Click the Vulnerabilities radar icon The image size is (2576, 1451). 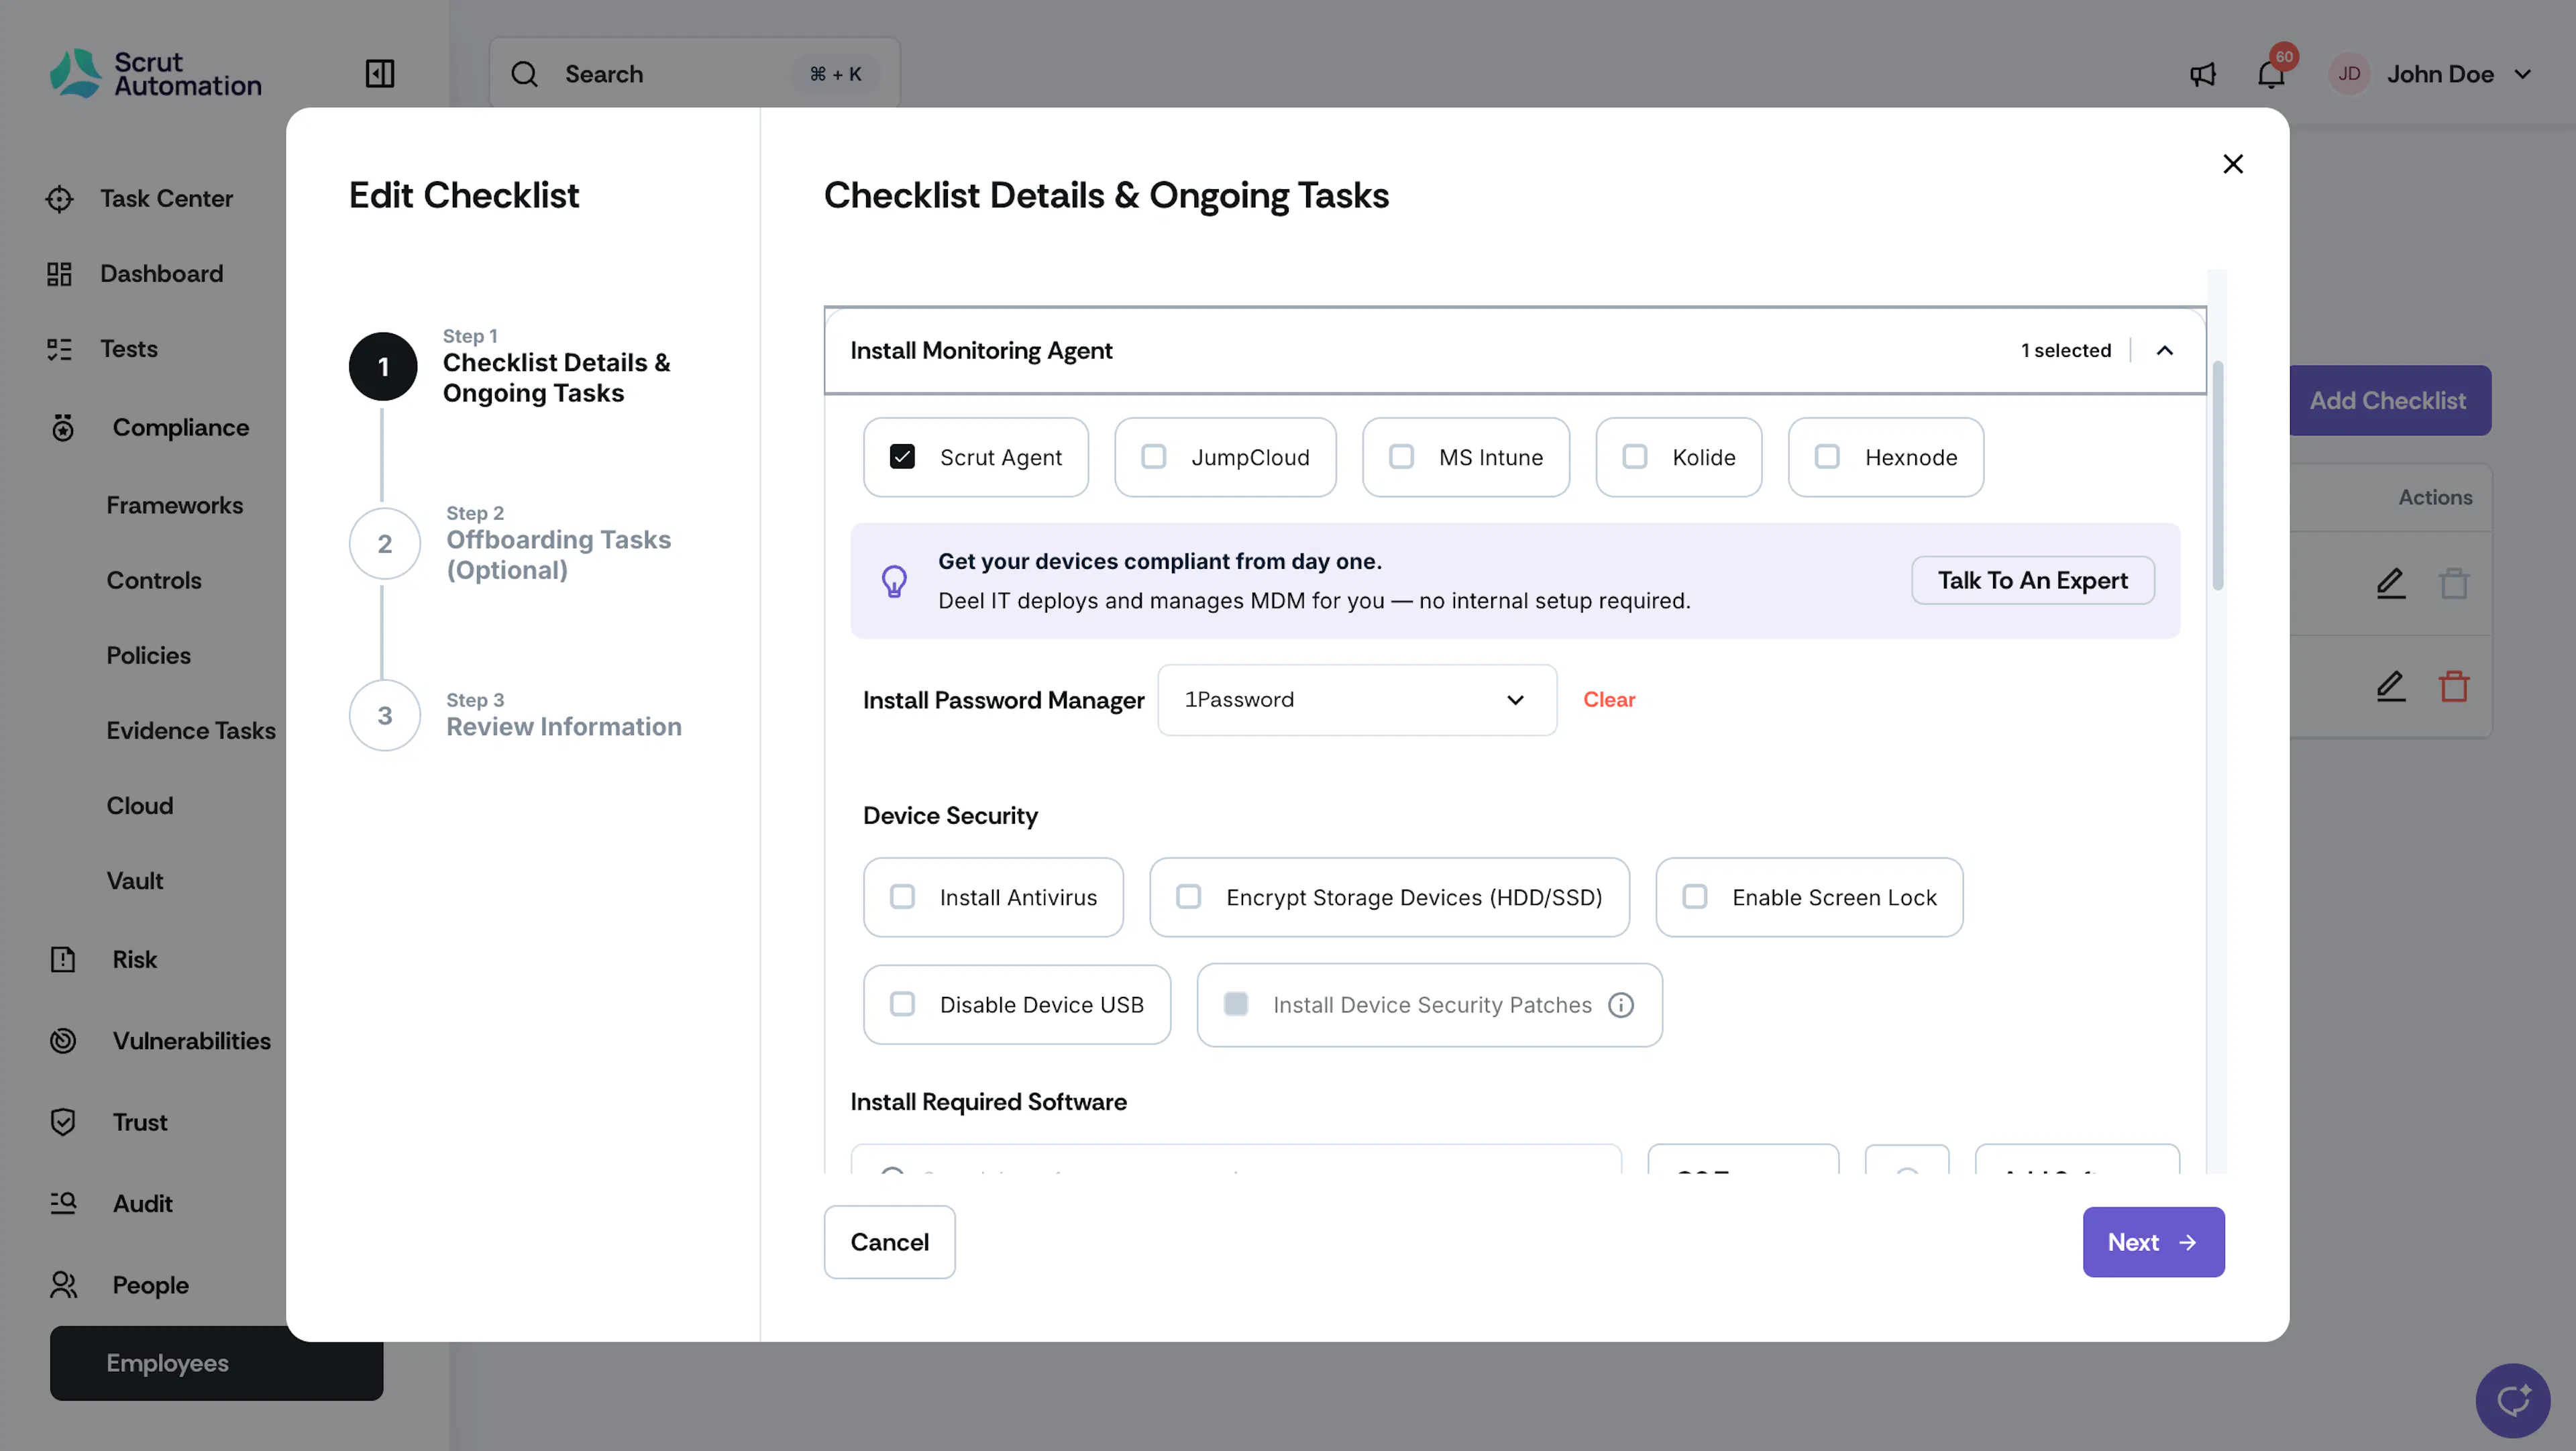[x=62, y=1041]
